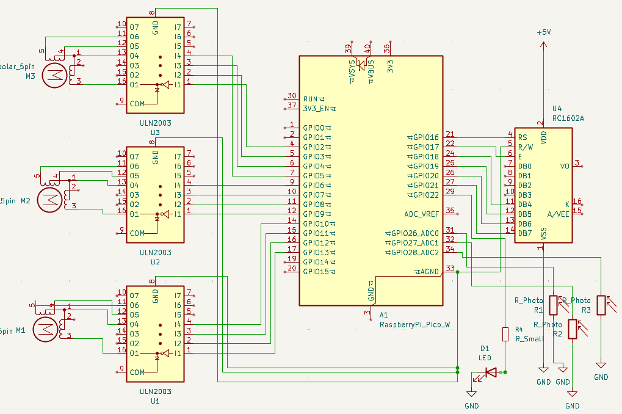
Task: Click the GND symbol under photoresistor R2
Action: pos(572,394)
